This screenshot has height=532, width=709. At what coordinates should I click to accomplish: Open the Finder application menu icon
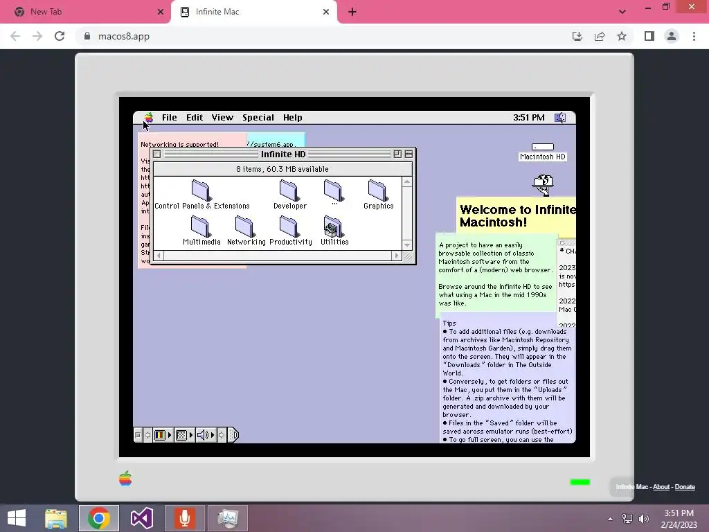pos(560,118)
